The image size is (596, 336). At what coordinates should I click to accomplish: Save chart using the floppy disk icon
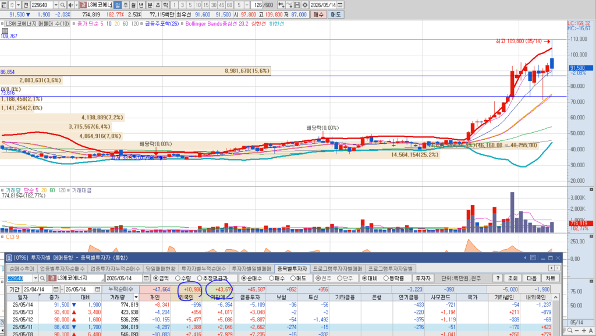(297, 5)
